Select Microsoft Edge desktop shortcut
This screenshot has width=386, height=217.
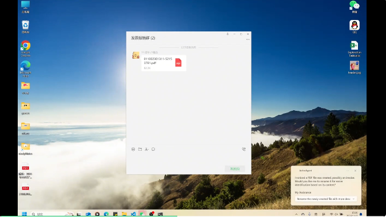[25, 69]
